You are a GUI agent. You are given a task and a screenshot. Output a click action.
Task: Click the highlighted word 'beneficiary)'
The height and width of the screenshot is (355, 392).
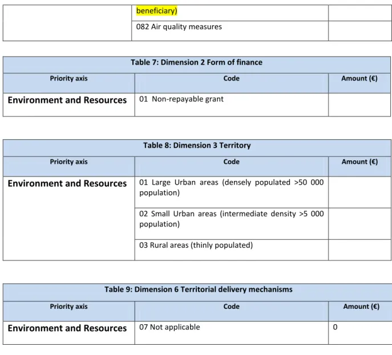coord(156,11)
